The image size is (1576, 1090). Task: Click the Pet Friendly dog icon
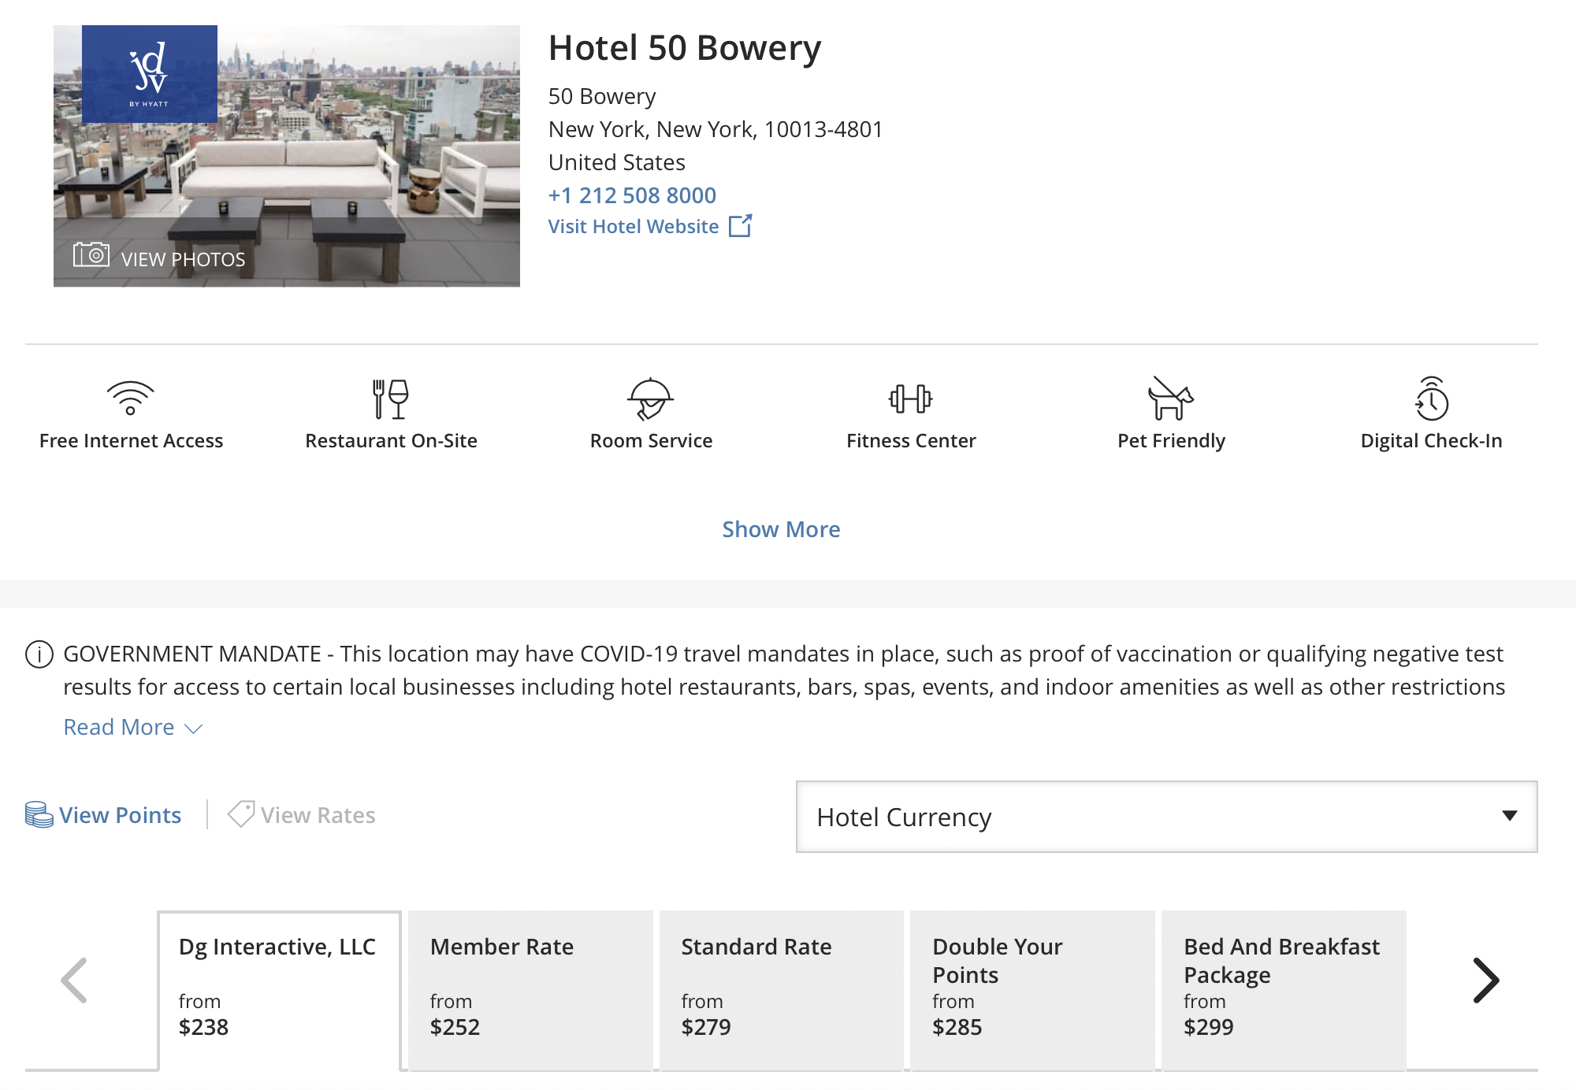(1171, 399)
